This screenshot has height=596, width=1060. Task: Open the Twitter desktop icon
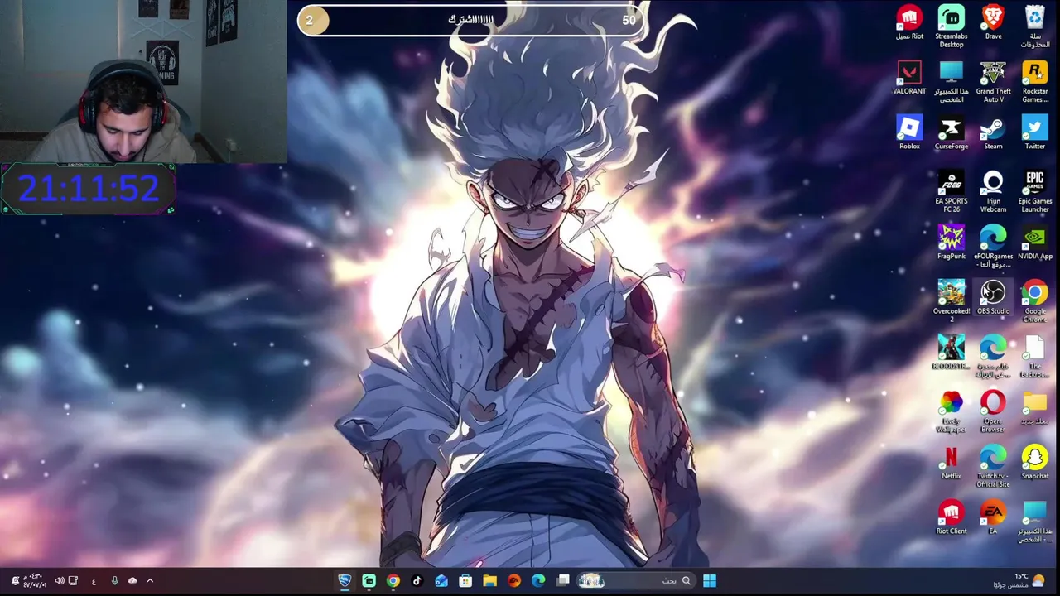(1035, 132)
